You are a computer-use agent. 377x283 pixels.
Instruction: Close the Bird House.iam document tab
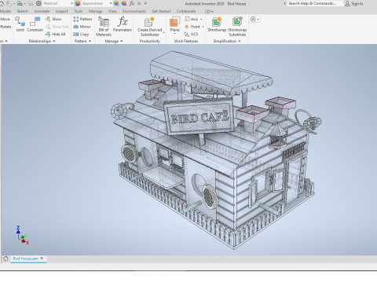click(x=42, y=259)
